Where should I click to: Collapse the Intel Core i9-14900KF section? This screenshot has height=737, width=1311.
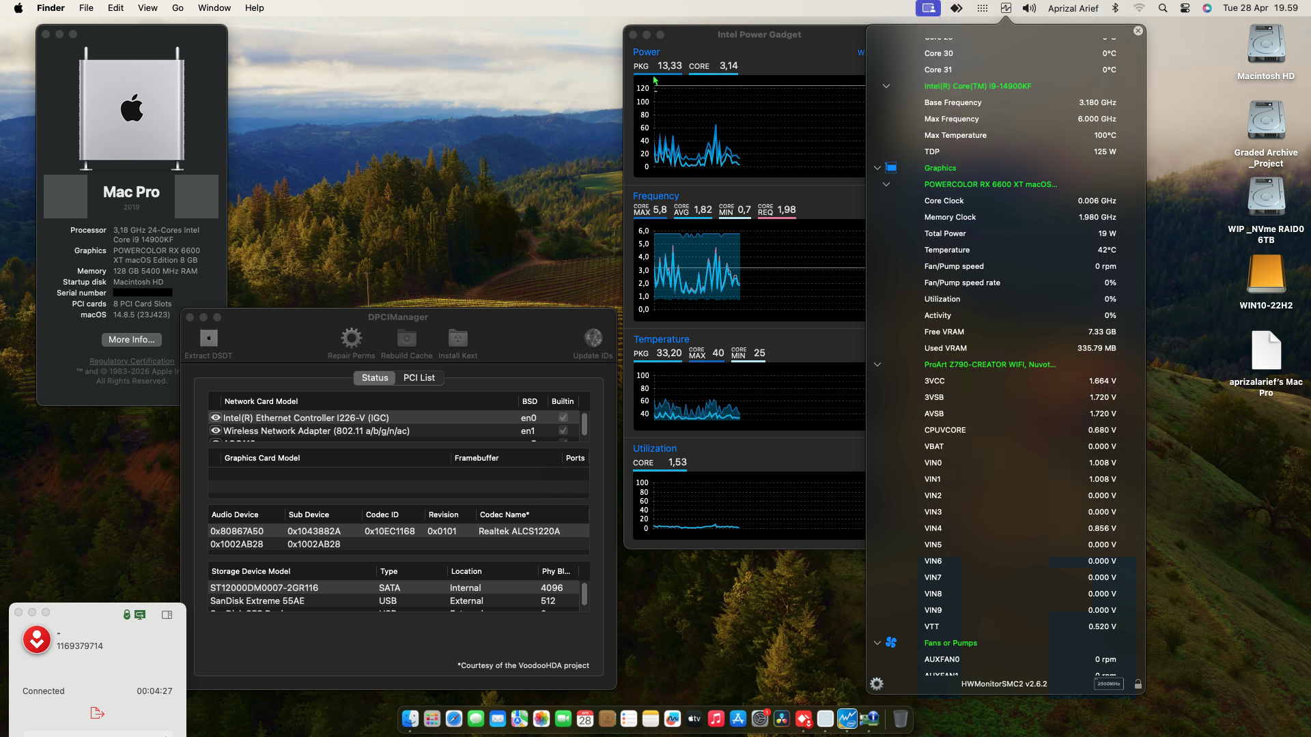point(886,86)
